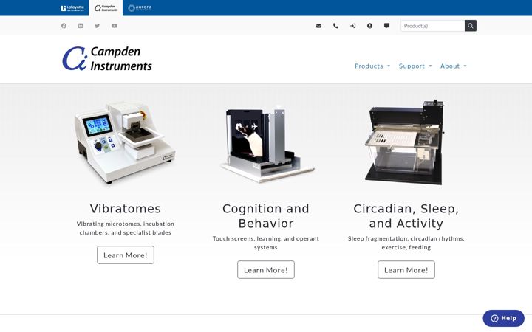Click Learn More under Vibratomes
The height and width of the screenshot is (332, 532).
(x=126, y=255)
